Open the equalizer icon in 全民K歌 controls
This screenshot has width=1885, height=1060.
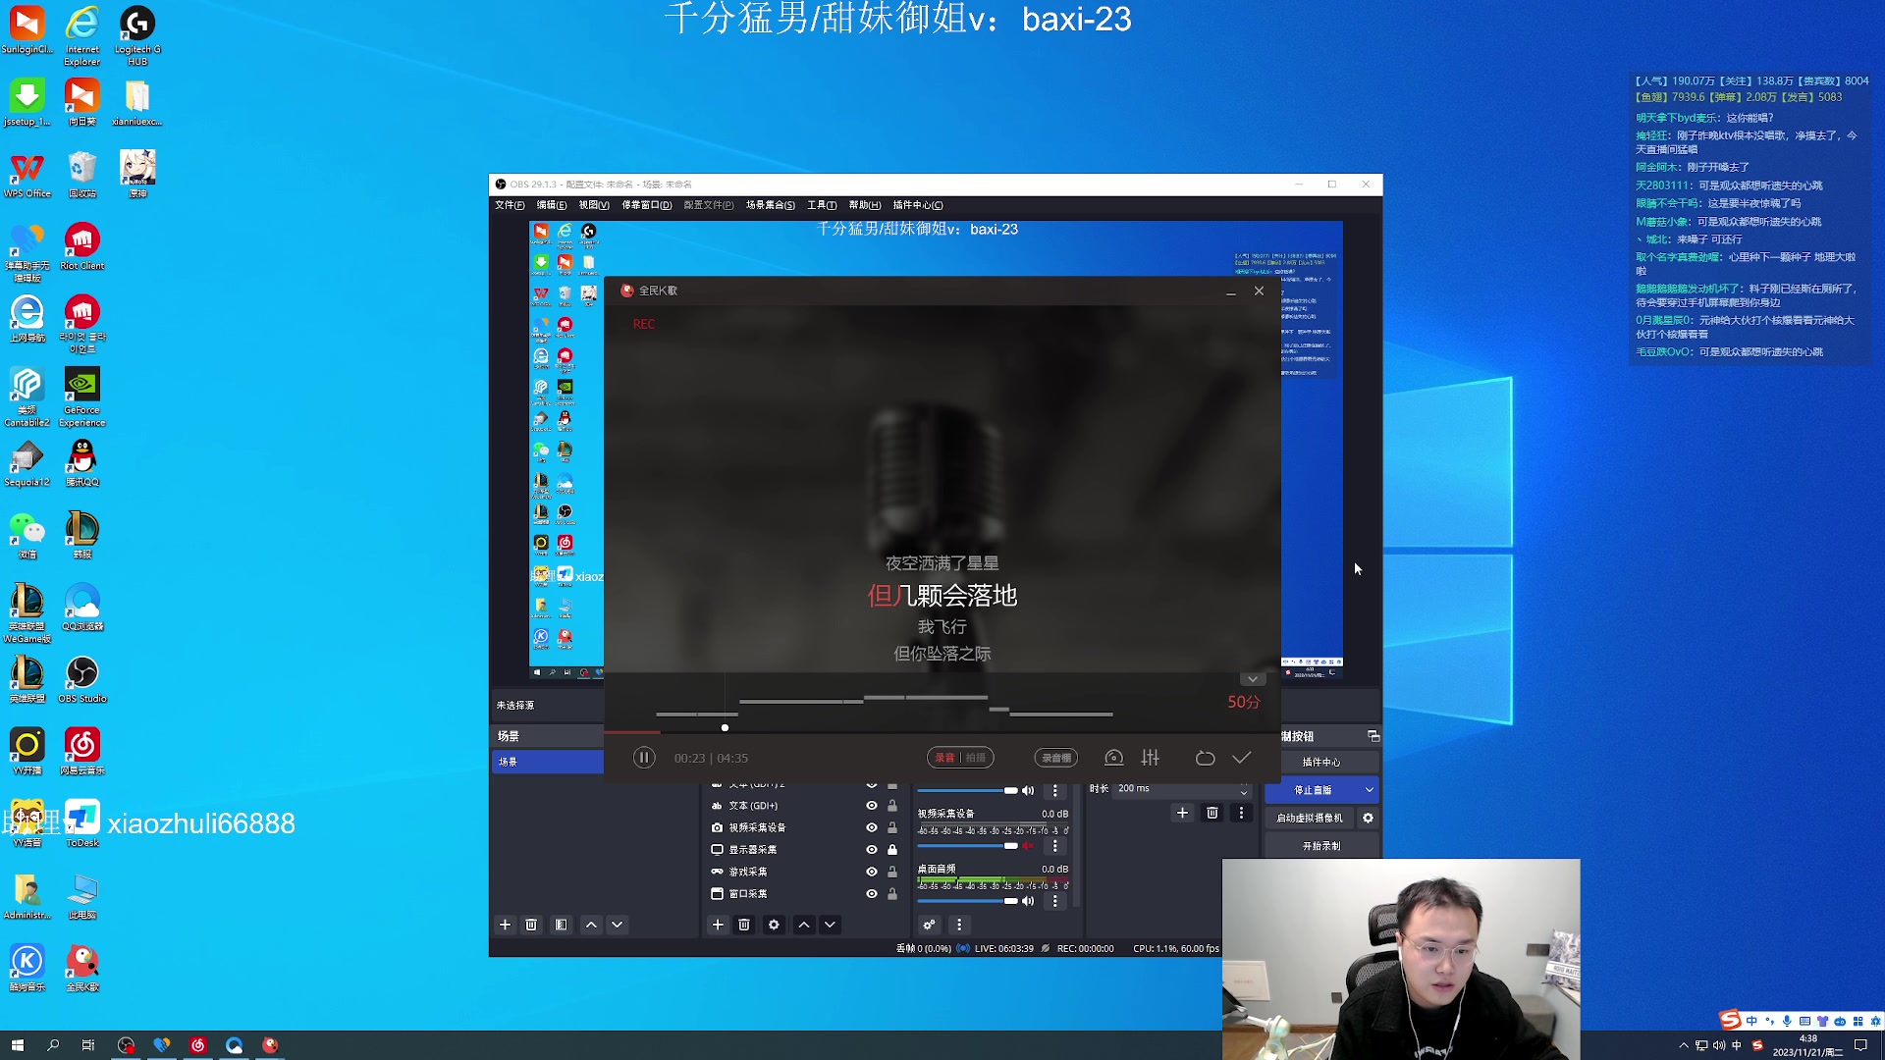[x=1152, y=757]
